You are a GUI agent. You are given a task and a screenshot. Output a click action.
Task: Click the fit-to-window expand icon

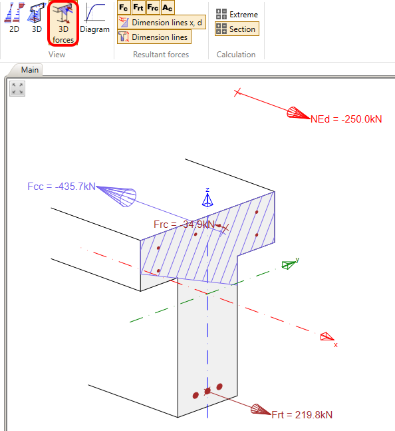(x=17, y=89)
